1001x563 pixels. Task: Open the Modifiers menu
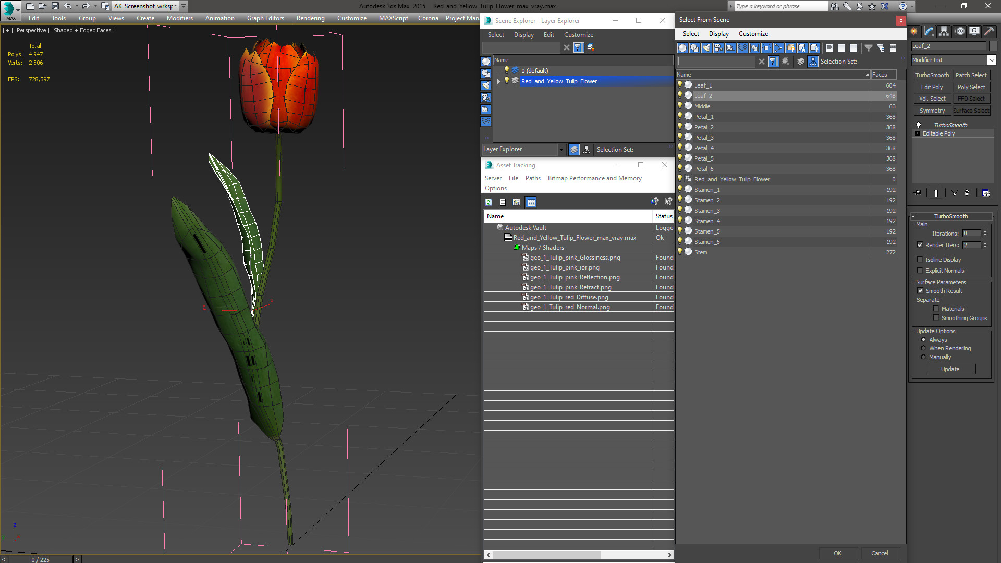[x=179, y=18]
